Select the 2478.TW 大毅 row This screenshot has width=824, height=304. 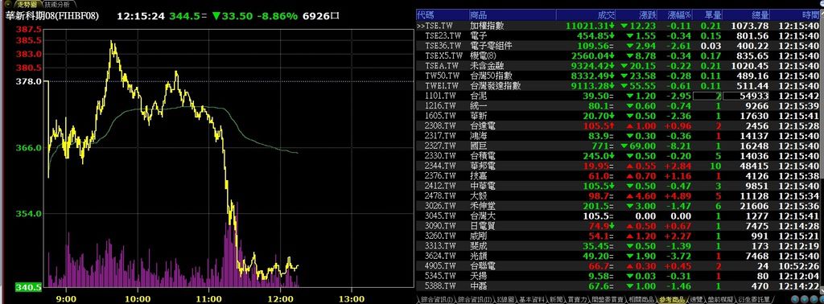618,196
